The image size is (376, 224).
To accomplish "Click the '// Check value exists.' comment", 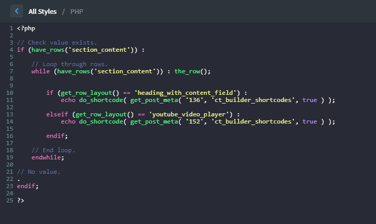I will pyautogui.click(x=57, y=43).
